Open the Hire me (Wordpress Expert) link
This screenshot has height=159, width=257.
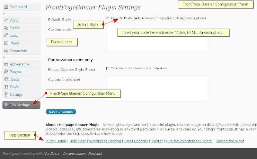point(189,141)
